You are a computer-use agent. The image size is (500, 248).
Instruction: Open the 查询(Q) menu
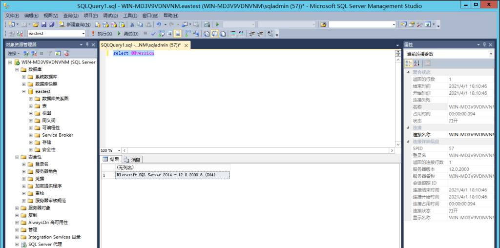coord(71,16)
